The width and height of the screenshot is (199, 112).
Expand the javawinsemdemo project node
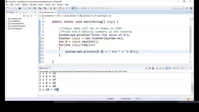7,24
